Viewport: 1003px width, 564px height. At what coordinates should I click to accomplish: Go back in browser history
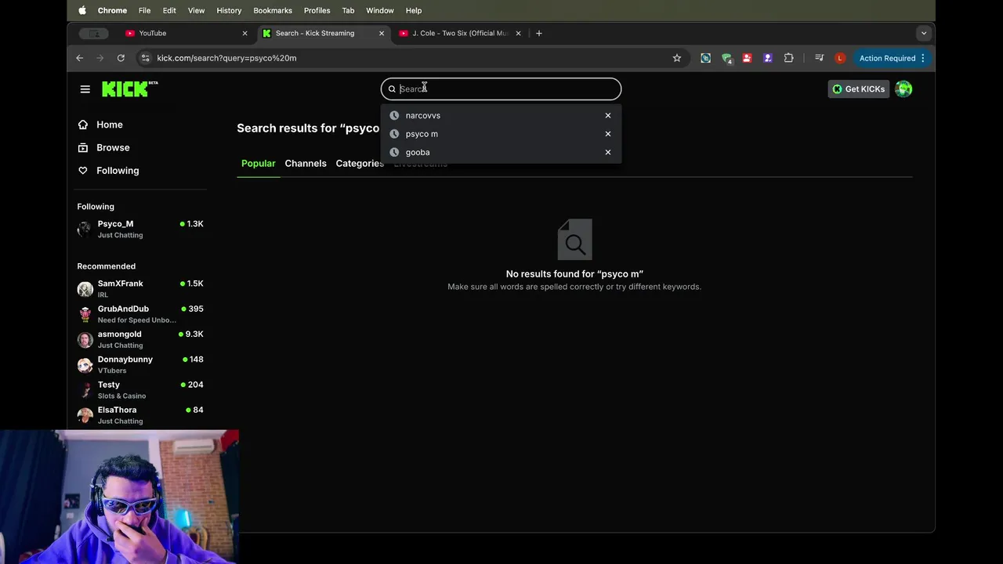pos(79,58)
